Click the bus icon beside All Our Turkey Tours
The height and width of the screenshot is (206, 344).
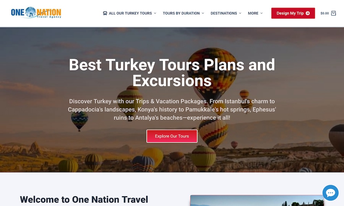click(105, 13)
